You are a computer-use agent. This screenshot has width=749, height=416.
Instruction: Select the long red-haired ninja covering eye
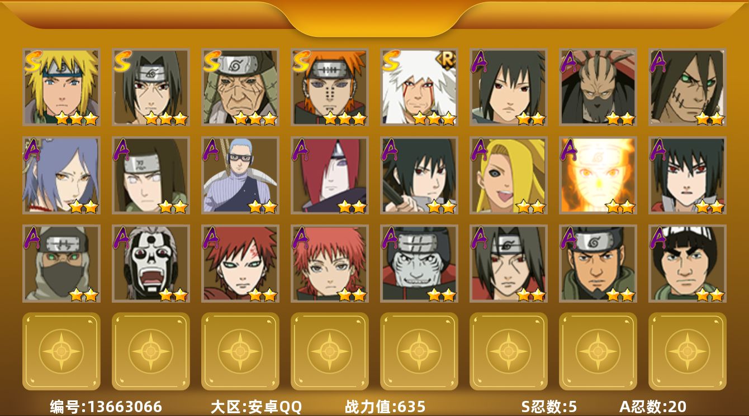pos(330,175)
